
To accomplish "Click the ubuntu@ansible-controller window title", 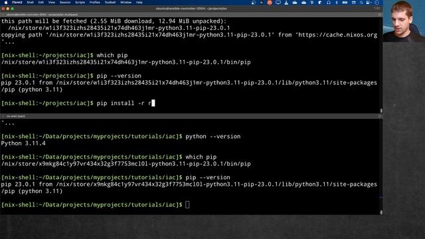I will [191, 9].
